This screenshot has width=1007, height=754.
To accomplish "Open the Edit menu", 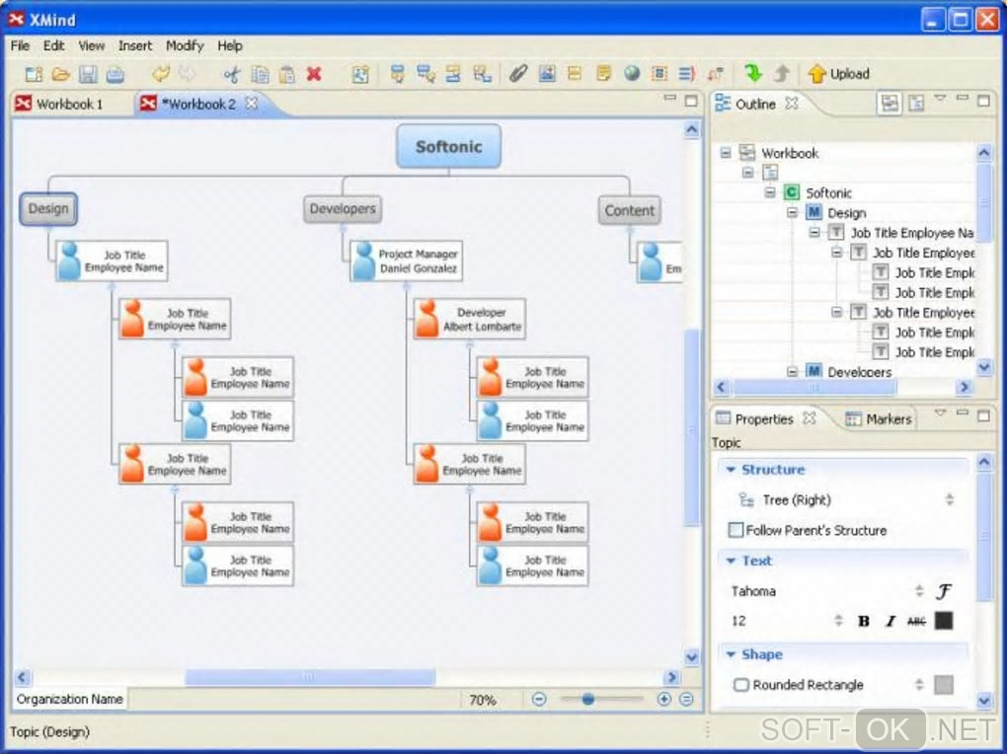I will (54, 45).
